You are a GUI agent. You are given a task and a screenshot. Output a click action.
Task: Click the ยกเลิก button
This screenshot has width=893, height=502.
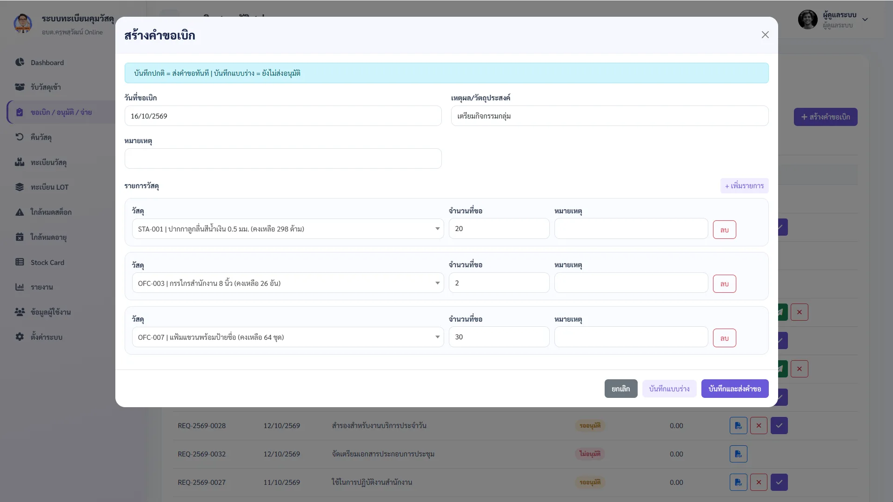click(621, 389)
